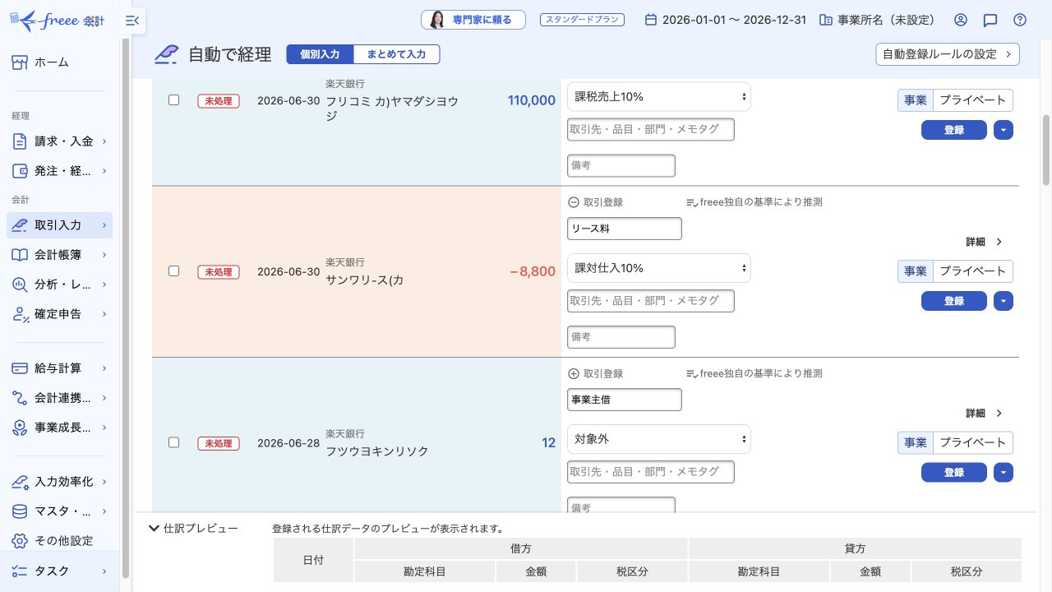This screenshot has width=1052, height=592.
Task: Select 事業 for the 110,000 transaction
Action: 916,100
